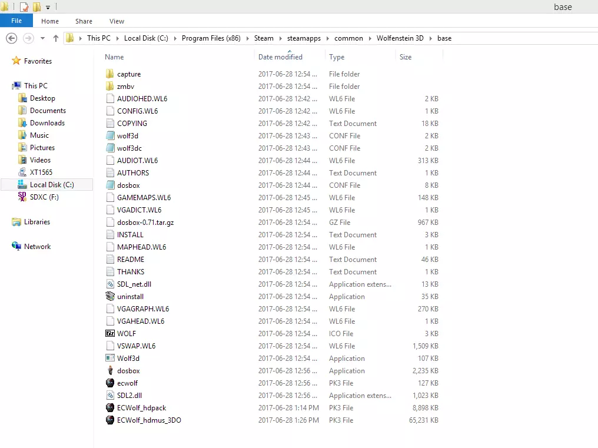Open the View ribbon tab
This screenshot has height=448, width=598.
coord(117,21)
